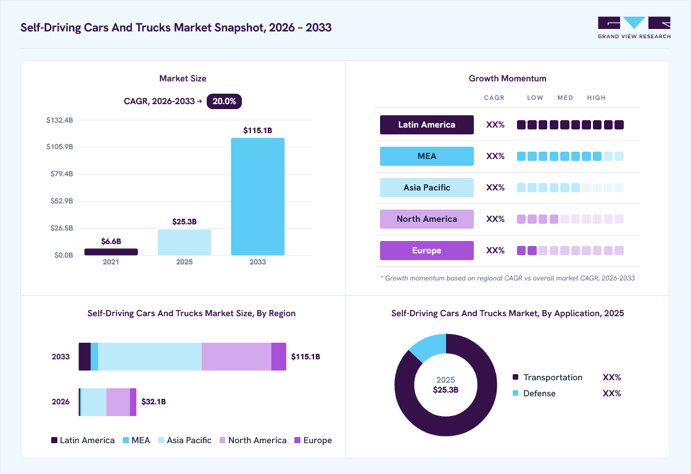Click the $115.1B label above 2033 bar

(258, 130)
